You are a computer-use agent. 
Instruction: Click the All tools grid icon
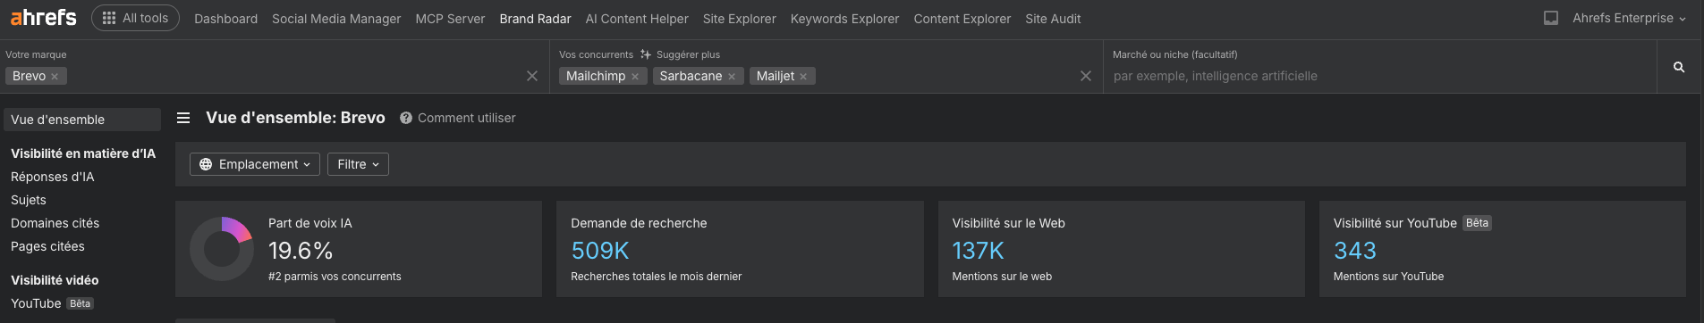tap(109, 18)
